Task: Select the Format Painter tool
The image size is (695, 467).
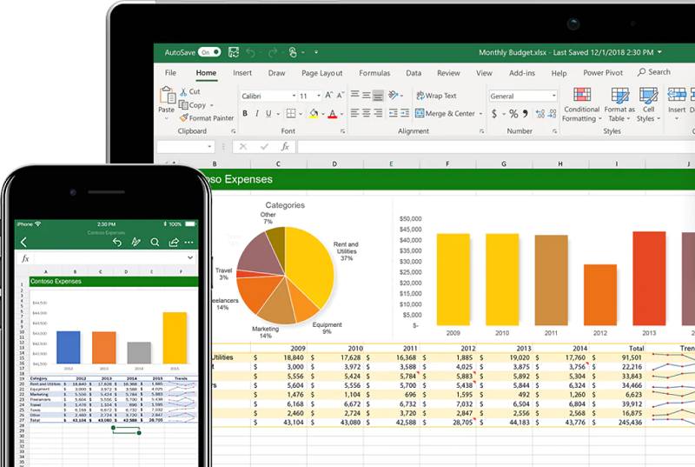Action: click(x=207, y=118)
